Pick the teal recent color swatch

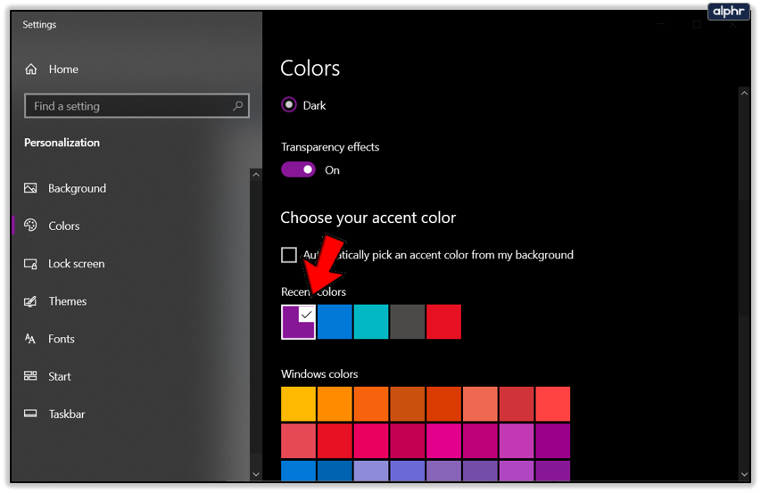pos(371,322)
